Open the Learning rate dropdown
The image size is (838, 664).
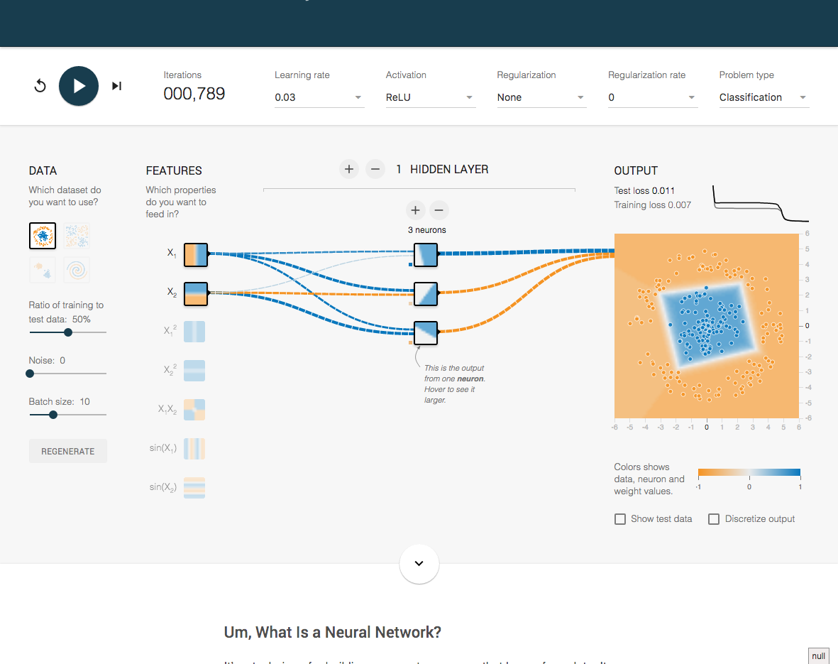tap(319, 97)
